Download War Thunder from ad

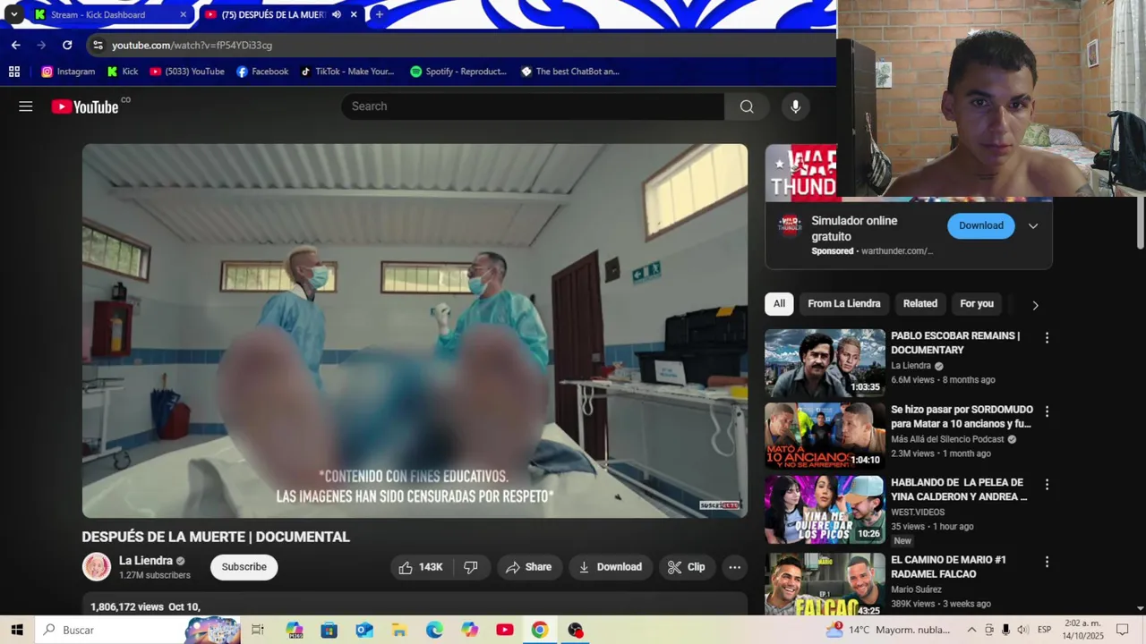(981, 225)
